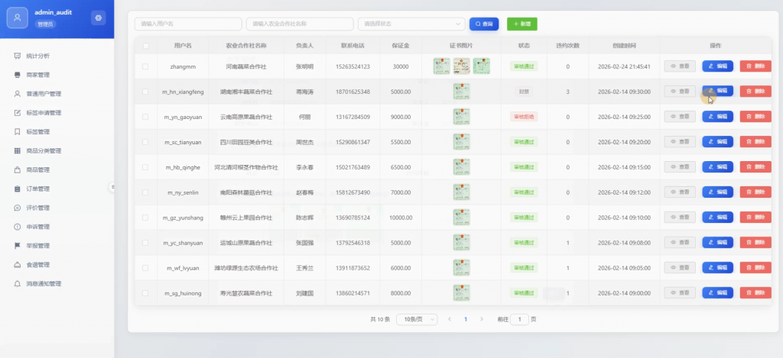Click the 标签申请管理 edit-note icon

(18, 113)
